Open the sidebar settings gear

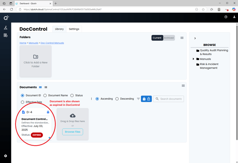(6, 156)
